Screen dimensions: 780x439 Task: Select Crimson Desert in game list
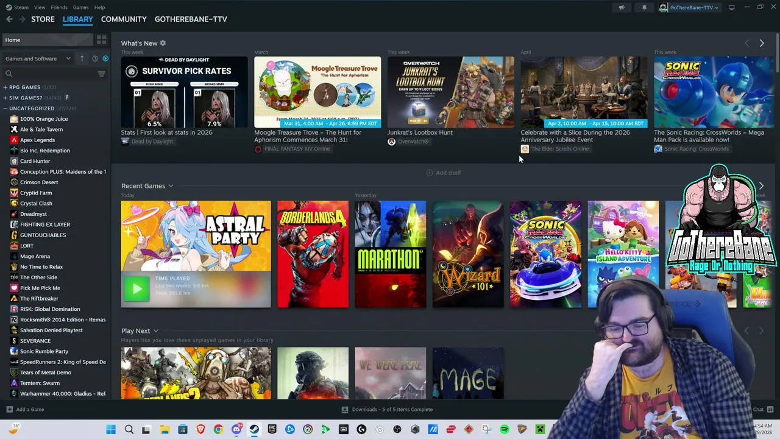coord(39,182)
